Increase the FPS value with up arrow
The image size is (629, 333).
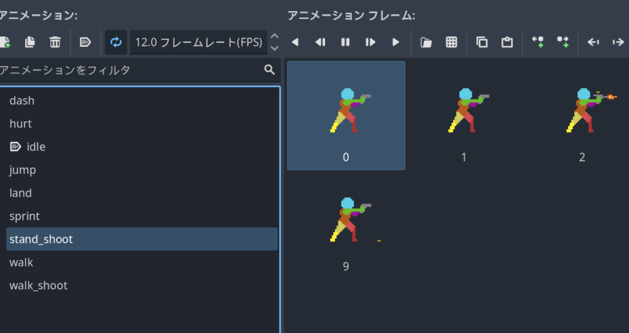275,36
